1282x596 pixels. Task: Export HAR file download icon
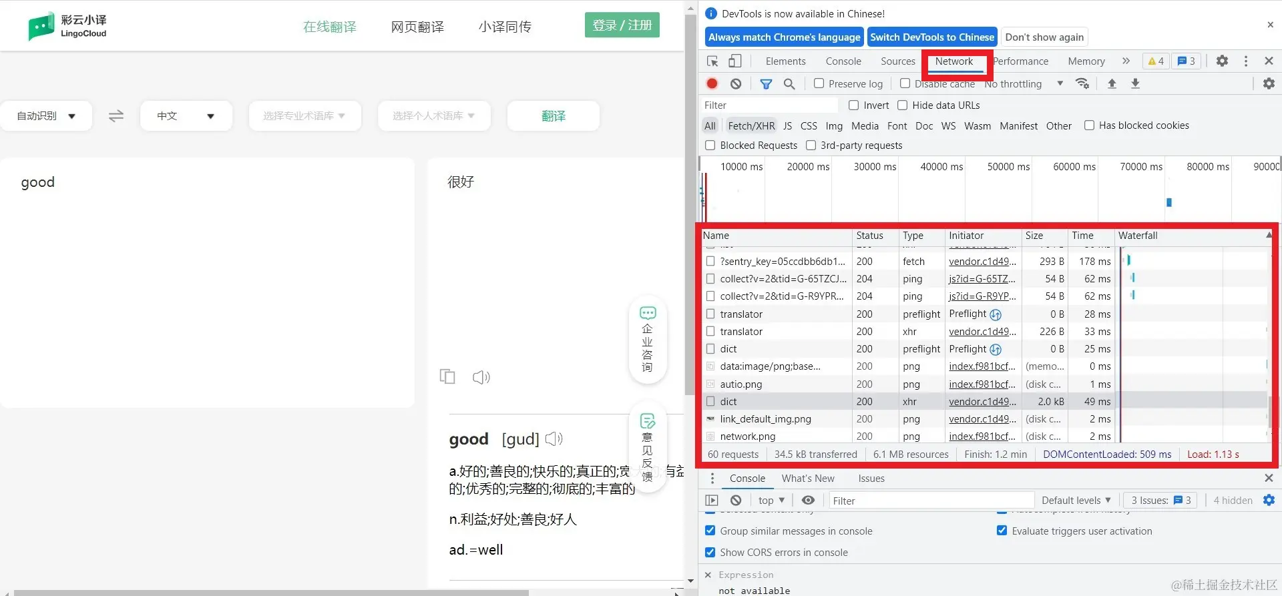[1135, 83]
